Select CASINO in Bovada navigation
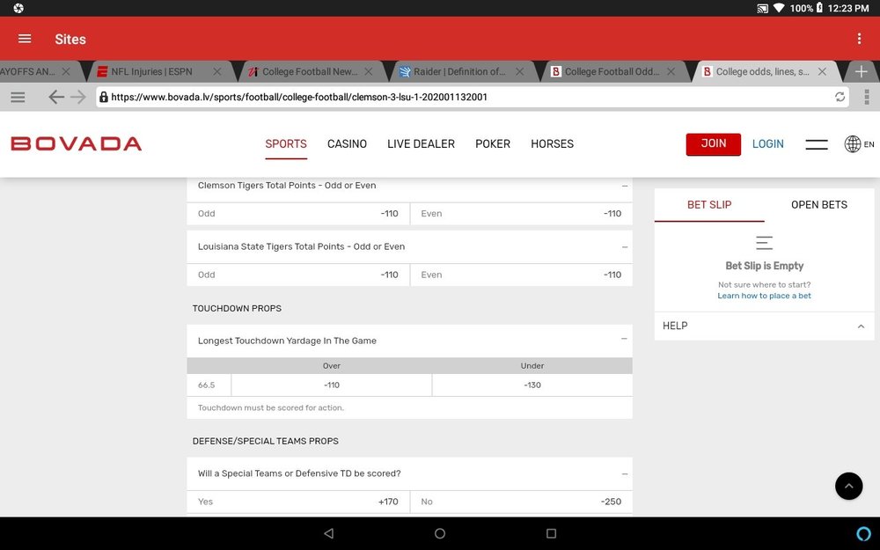This screenshot has width=880, height=550. coord(347,144)
